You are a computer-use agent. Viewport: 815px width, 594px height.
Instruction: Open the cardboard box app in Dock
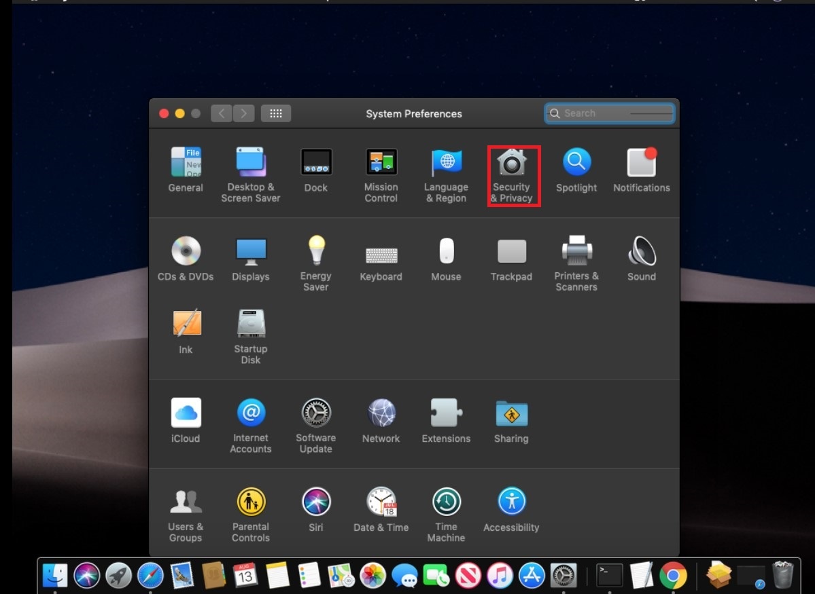tap(719, 575)
